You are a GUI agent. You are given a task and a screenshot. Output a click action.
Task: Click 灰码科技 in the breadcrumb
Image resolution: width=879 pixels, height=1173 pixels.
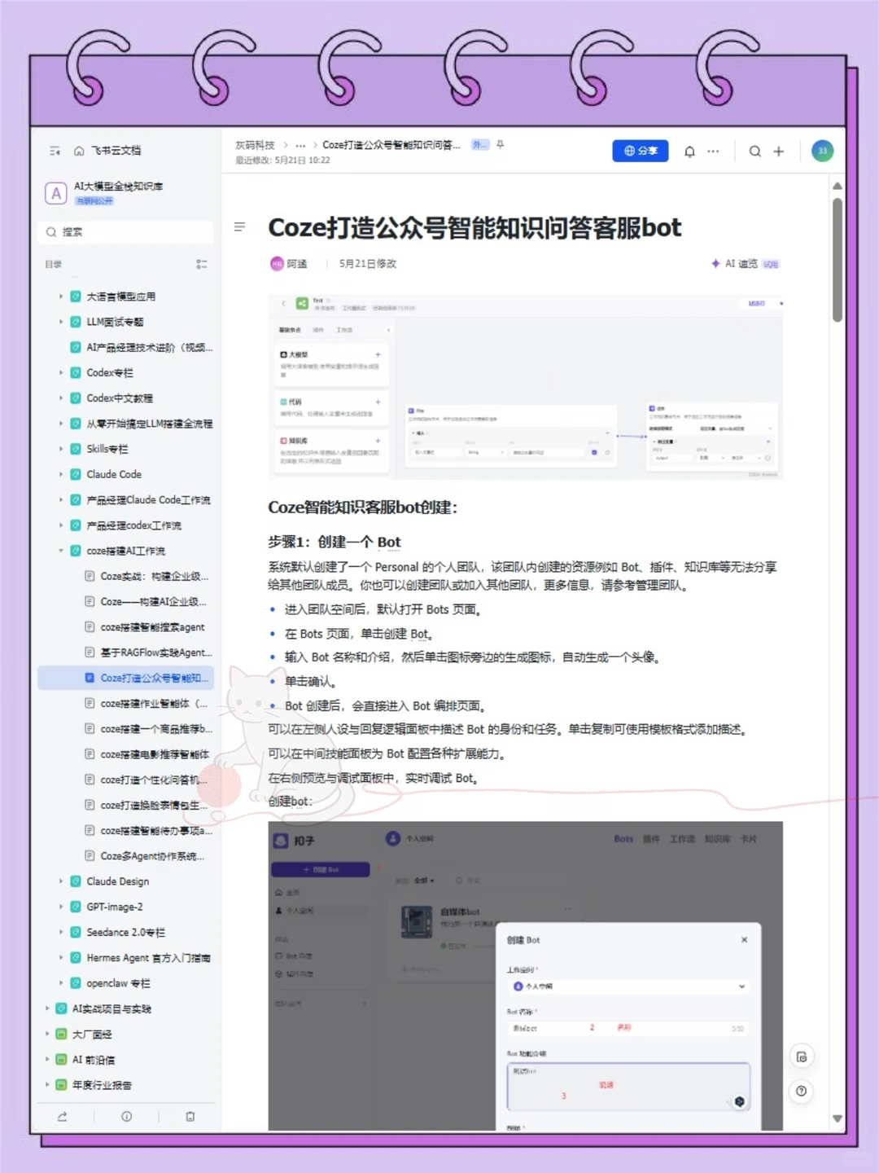[255, 145]
